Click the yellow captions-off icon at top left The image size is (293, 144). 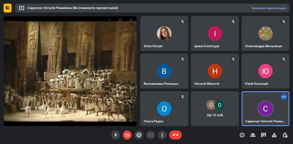(7, 8)
